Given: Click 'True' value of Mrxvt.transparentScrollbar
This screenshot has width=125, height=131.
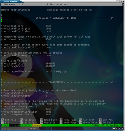Looking at the screenshot, I should [x=49, y=112].
